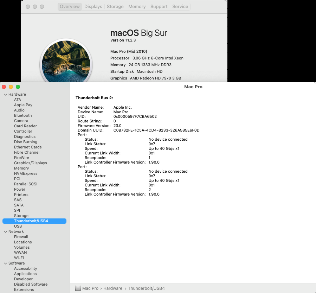The image size is (316, 293).
Task: Select Storage in the Hardware sidebar list
Action: point(21,216)
